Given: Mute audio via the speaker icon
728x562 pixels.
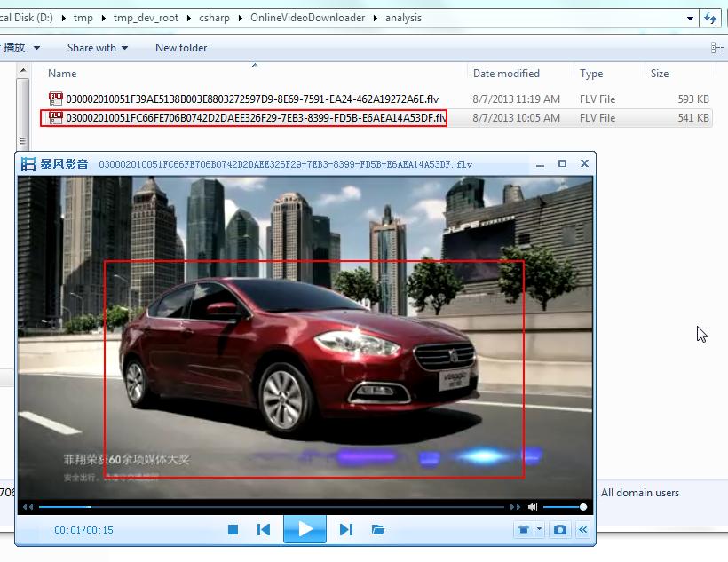Looking at the screenshot, I should click(533, 507).
